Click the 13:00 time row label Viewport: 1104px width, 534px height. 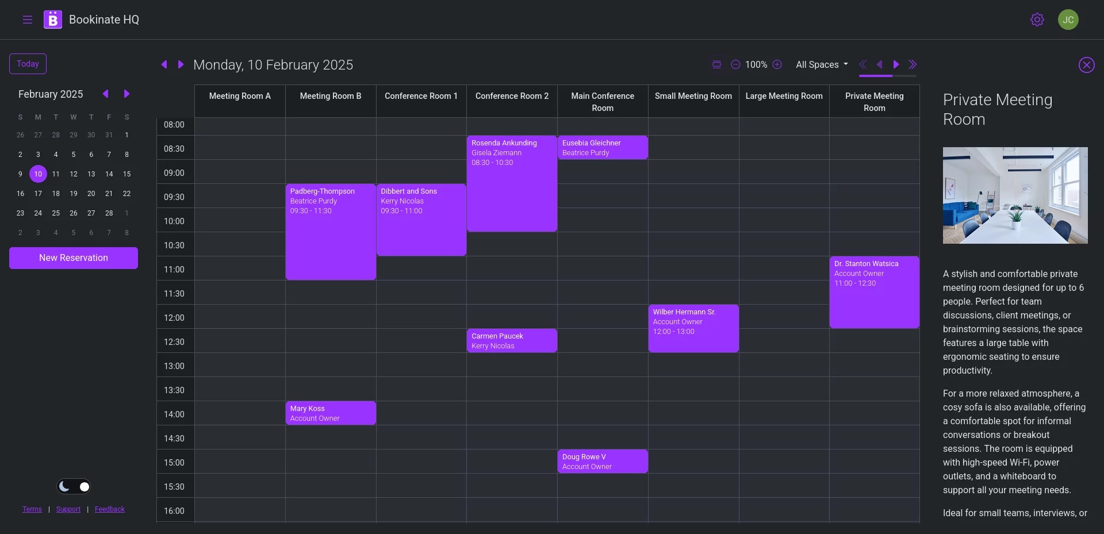[174, 366]
